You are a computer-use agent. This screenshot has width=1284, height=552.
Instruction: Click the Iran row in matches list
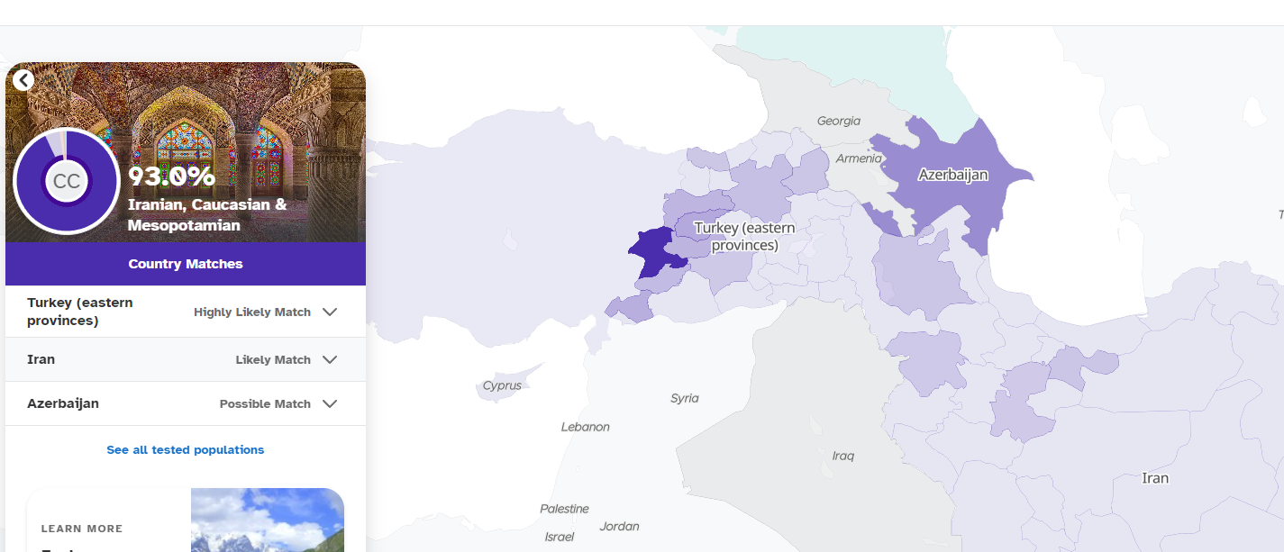pyautogui.click(x=41, y=359)
